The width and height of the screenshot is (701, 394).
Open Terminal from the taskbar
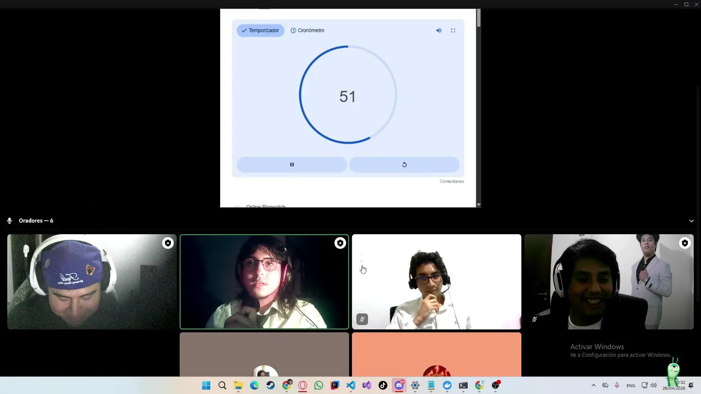point(463,385)
